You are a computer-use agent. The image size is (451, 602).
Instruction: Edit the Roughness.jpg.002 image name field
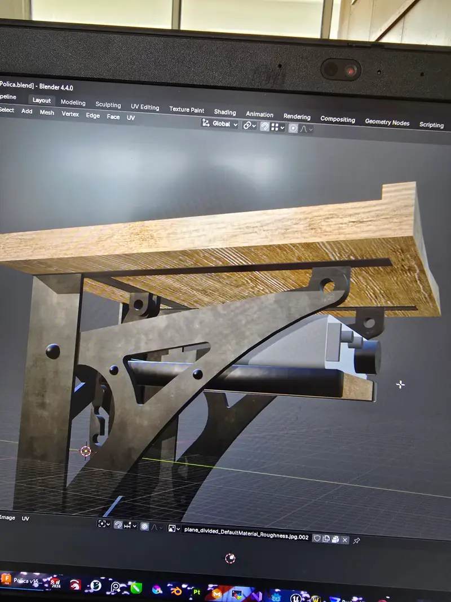click(246, 533)
